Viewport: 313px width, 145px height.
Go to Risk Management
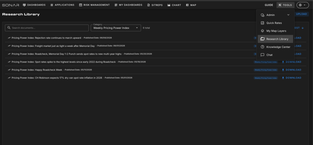pyautogui.click(x=94, y=5)
